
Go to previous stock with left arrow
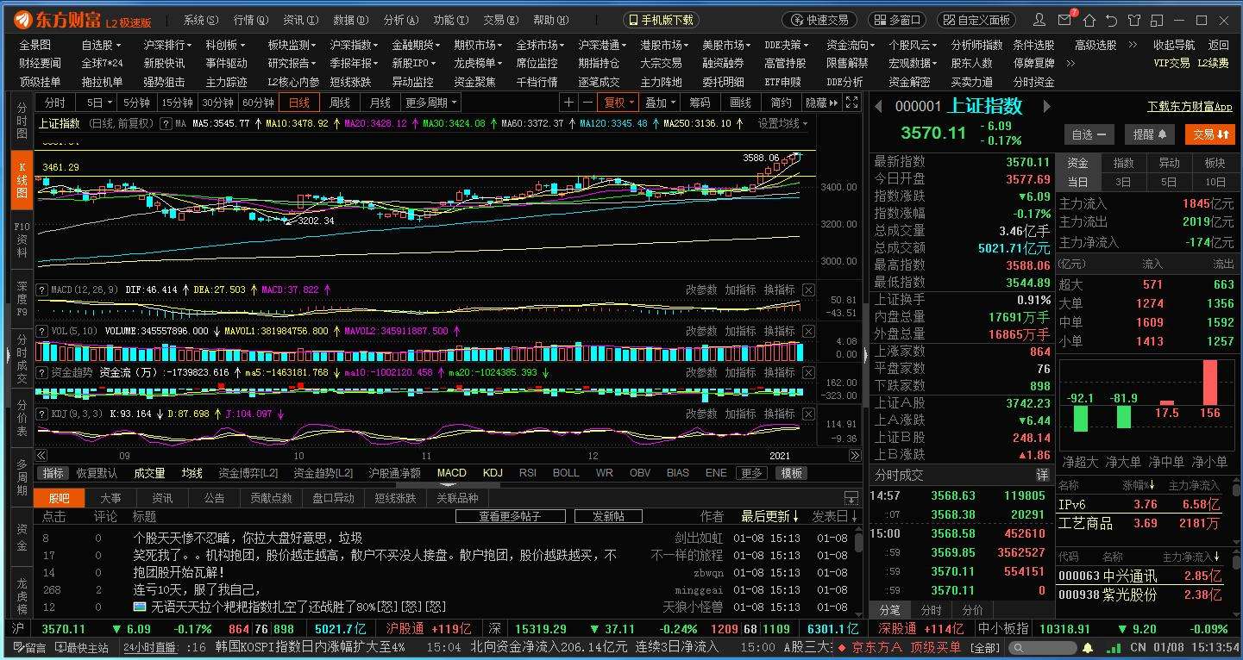pyautogui.click(x=878, y=107)
